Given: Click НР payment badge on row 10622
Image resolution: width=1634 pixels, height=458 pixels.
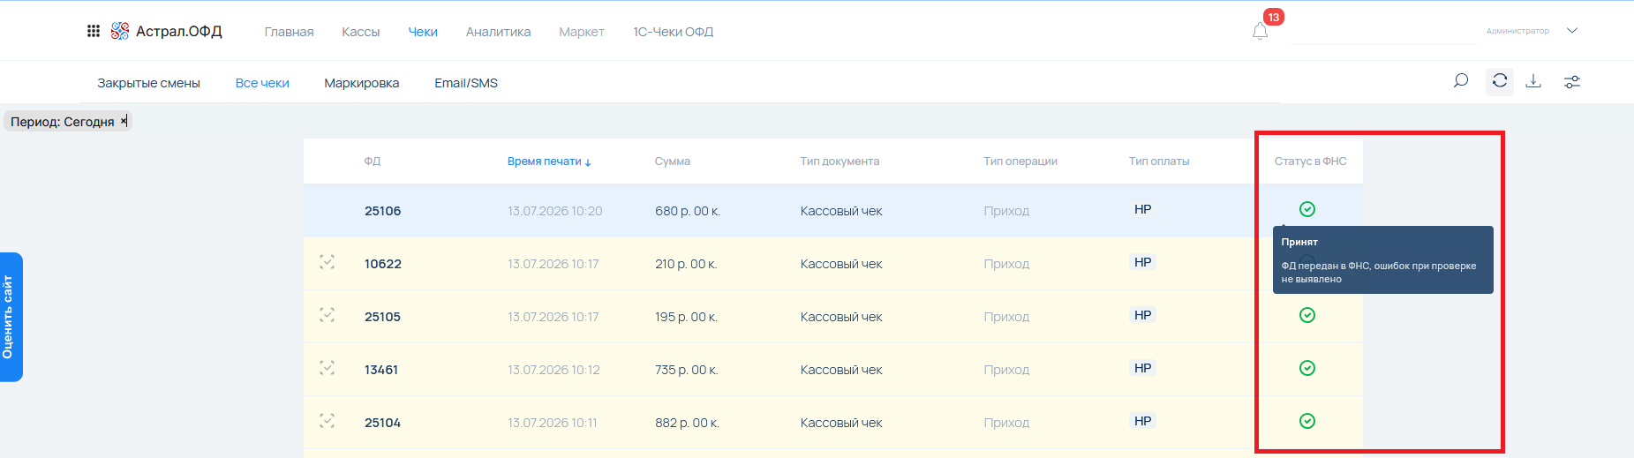Looking at the screenshot, I should click(1142, 262).
